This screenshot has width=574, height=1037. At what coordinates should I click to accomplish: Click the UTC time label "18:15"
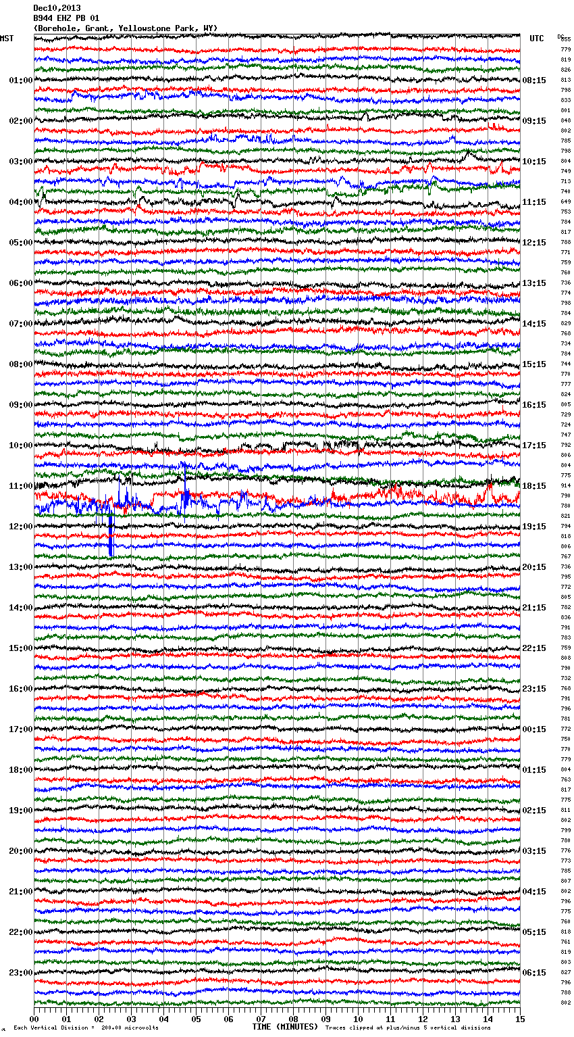pyautogui.click(x=534, y=486)
